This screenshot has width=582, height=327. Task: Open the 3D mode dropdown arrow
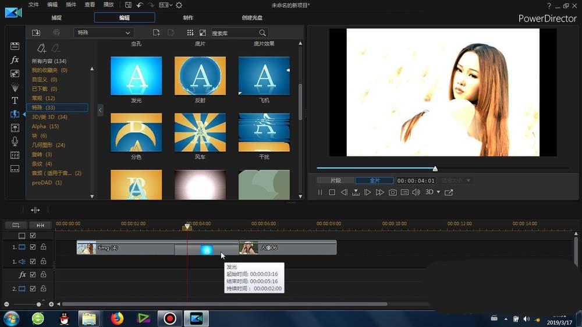pyautogui.click(x=438, y=192)
